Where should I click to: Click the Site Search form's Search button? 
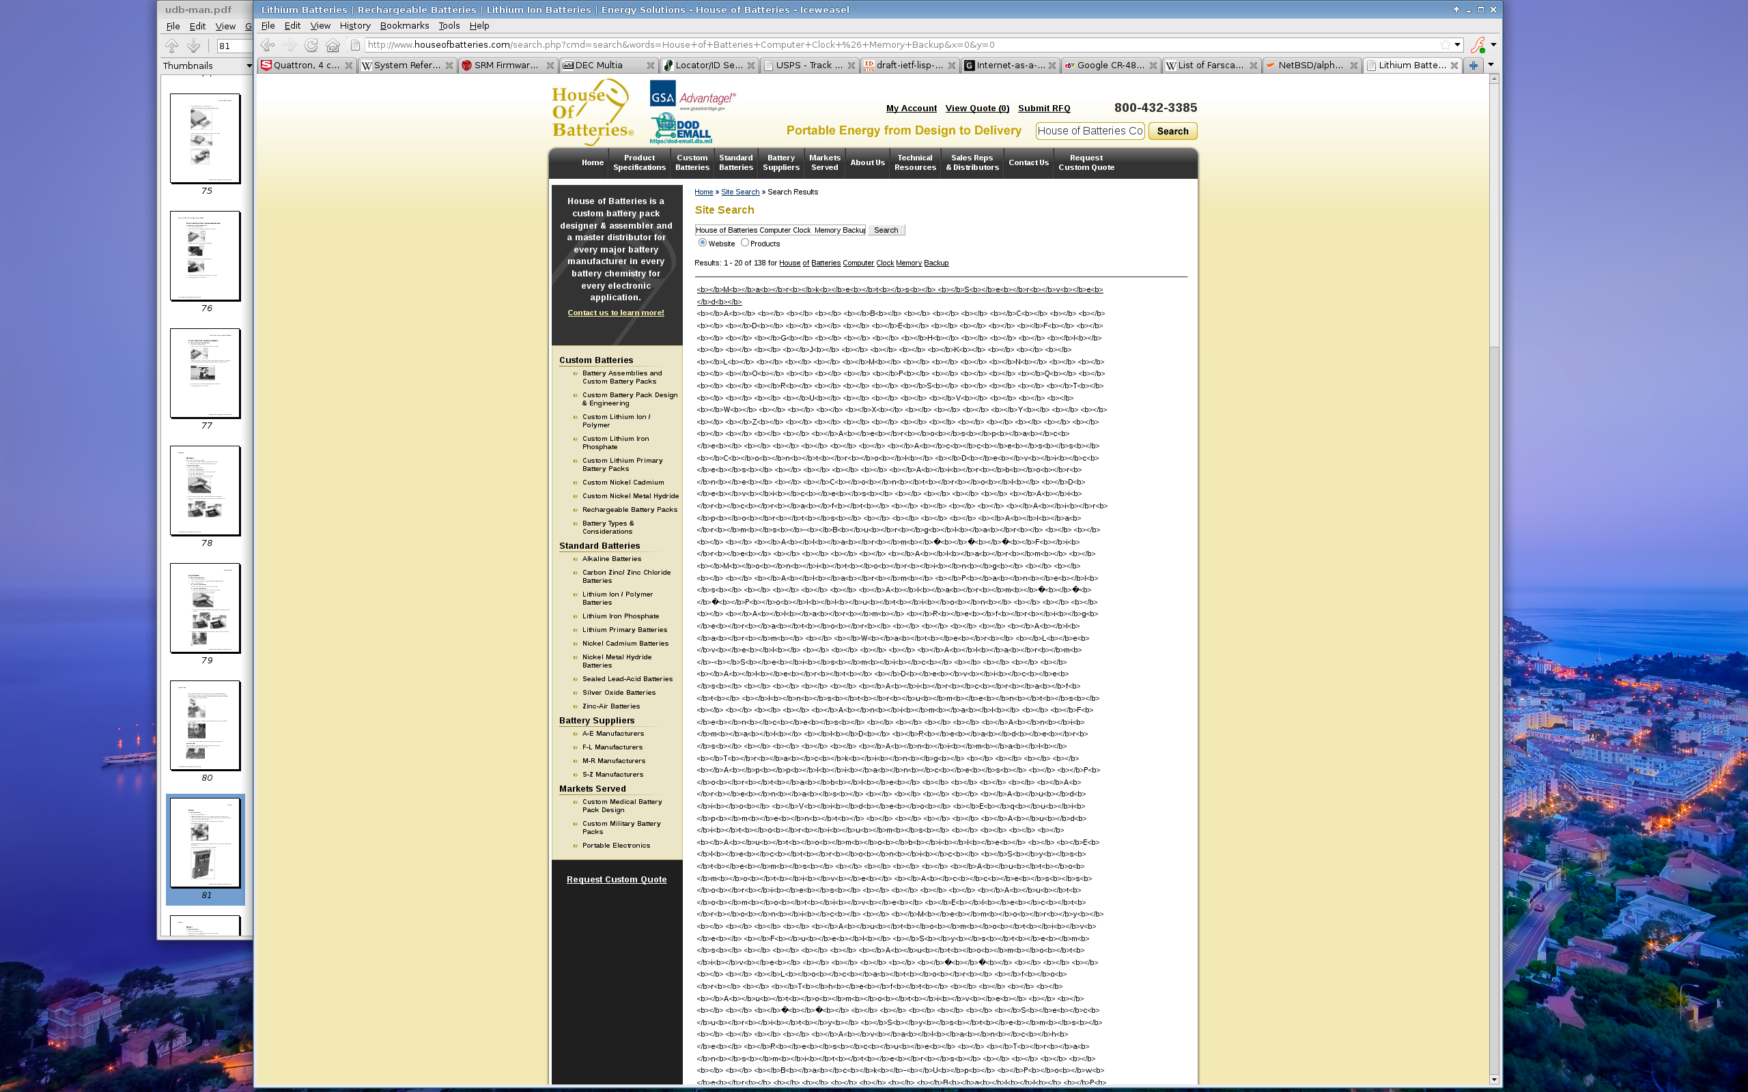pos(886,230)
